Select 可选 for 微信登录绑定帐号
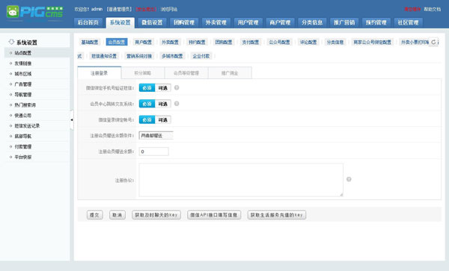Image resolution: width=449 pixels, height=271 pixels. tap(163, 120)
